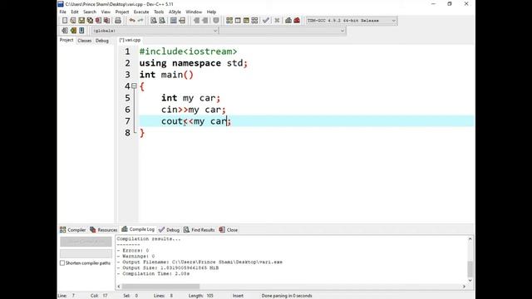
Task: Open the Find Results bottom tab
Action: pyautogui.click(x=199, y=230)
